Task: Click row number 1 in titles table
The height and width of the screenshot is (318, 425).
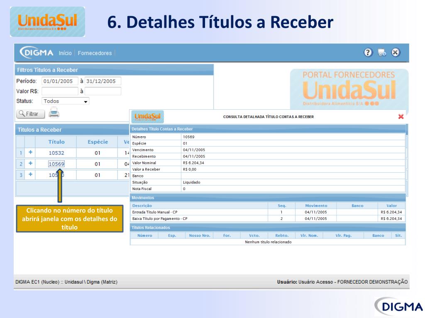Action: [x=21, y=153]
